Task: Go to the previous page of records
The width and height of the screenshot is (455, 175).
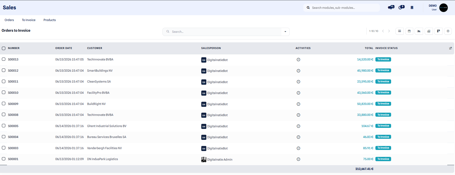Action: (x=383, y=31)
